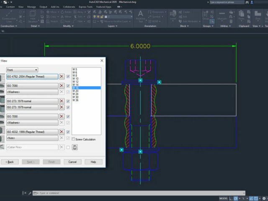Open the Front view dropdown

[22, 70]
